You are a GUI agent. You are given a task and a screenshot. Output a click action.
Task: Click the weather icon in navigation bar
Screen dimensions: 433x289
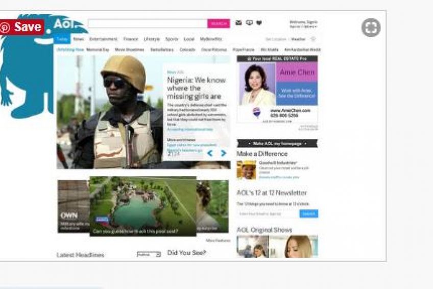click(x=313, y=39)
